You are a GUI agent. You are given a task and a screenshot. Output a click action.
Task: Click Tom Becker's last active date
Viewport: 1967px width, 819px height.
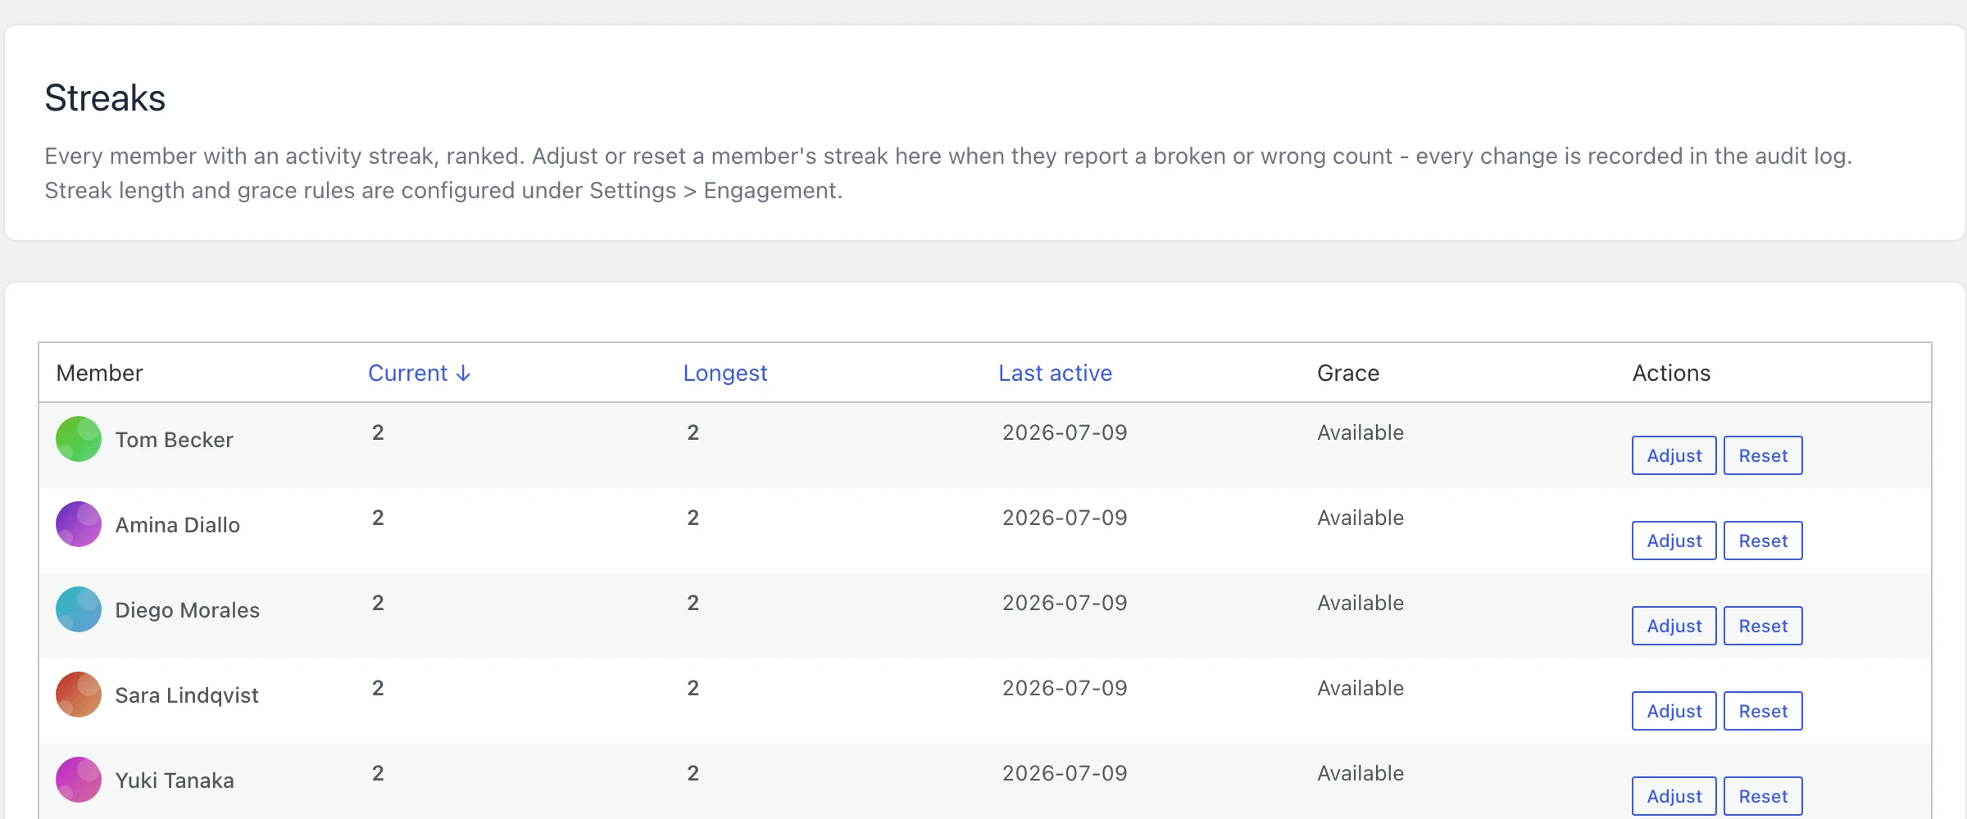tap(1065, 432)
